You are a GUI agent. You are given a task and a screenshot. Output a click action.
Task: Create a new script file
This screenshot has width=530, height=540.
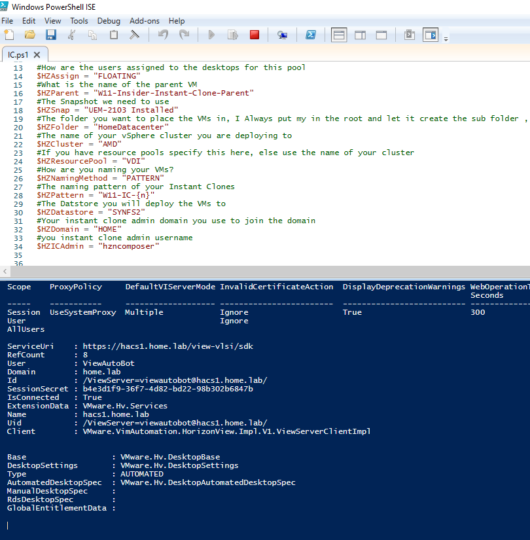9,35
